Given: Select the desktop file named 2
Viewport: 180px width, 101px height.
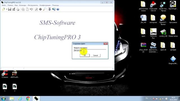Looking at the screenshot, I should coord(15,88).
